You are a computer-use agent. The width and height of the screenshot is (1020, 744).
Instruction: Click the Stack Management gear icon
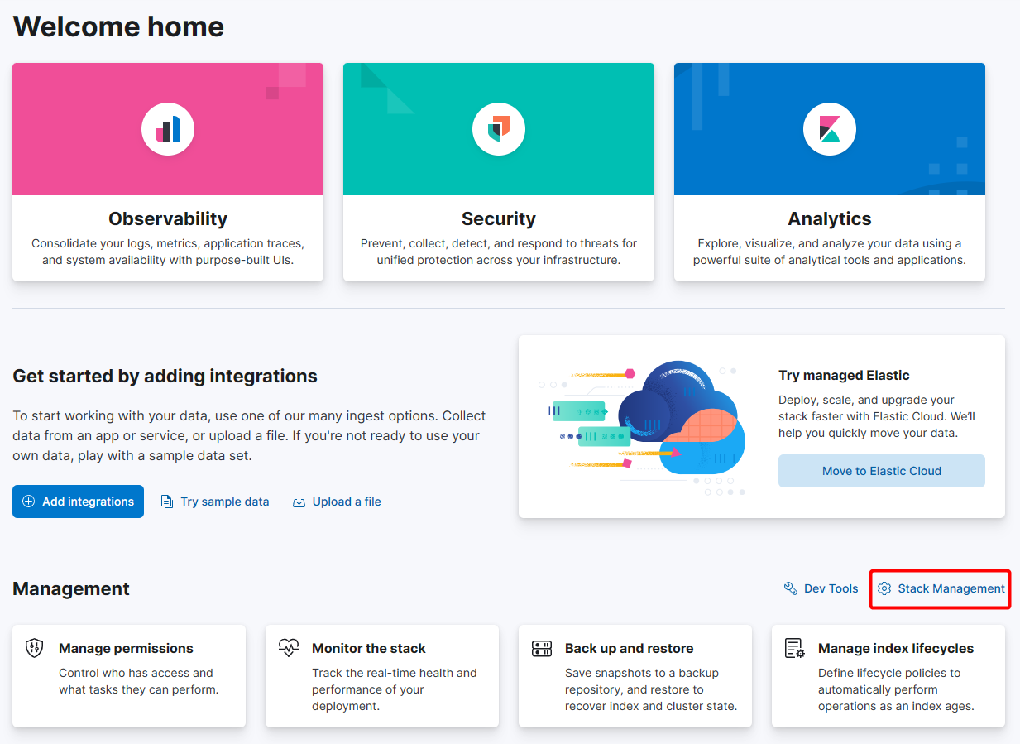click(884, 588)
